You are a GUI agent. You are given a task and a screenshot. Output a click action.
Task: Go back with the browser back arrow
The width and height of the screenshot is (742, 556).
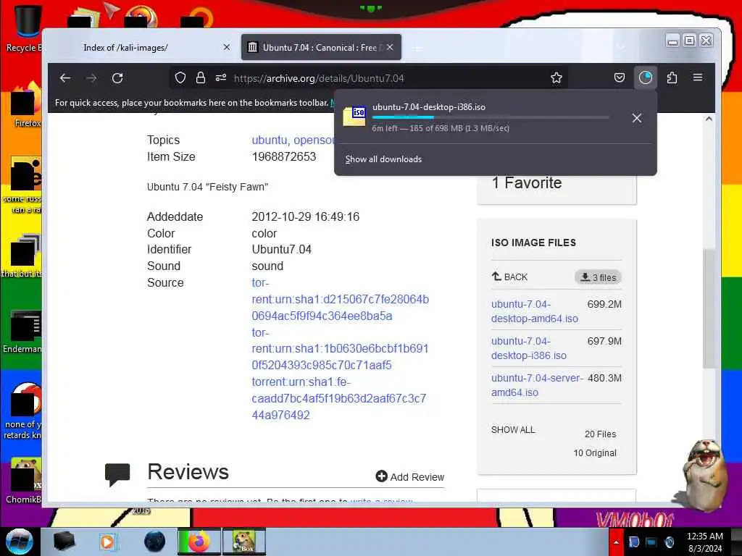point(65,78)
